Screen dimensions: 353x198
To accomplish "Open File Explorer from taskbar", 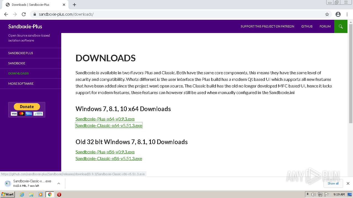I will click(31, 194).
